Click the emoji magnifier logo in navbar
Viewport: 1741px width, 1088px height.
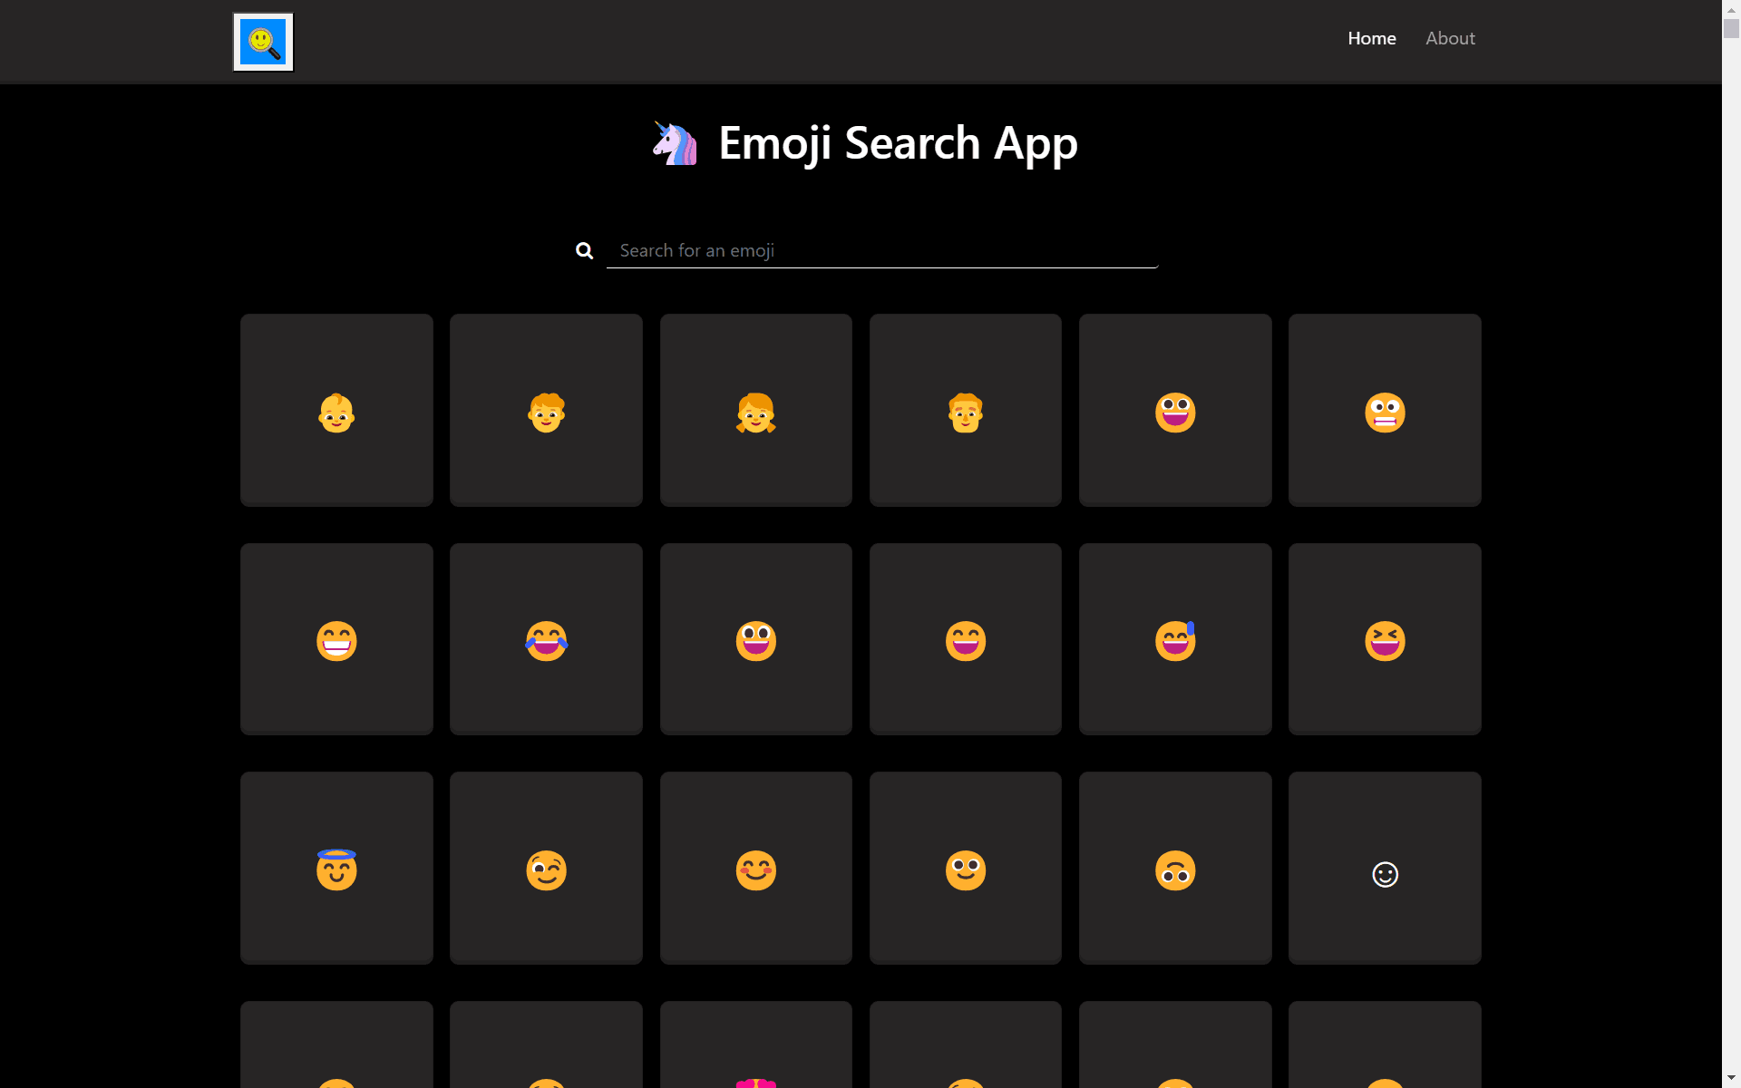(263, 42)
